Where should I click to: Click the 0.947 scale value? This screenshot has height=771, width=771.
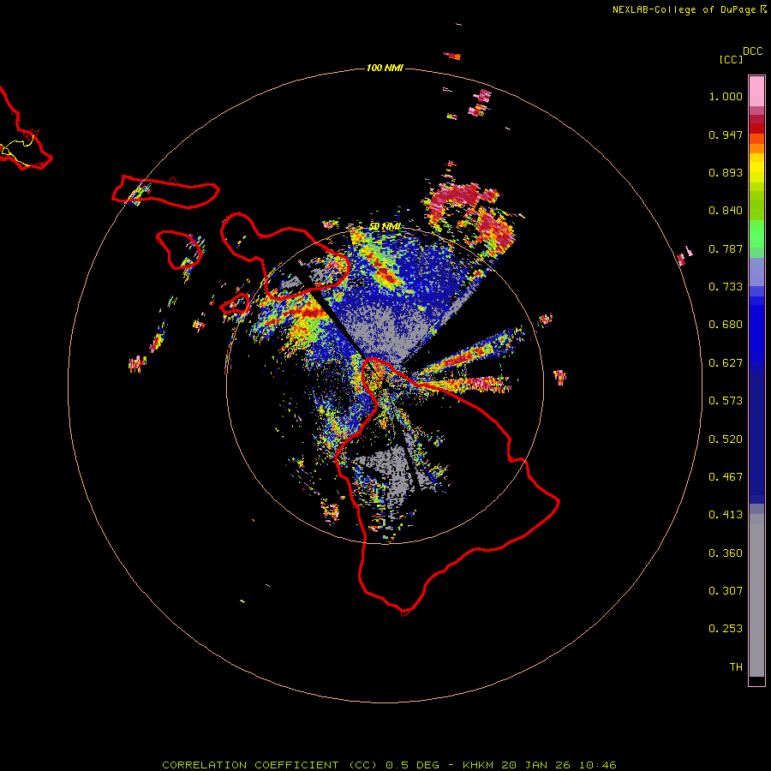coord(726,134)
